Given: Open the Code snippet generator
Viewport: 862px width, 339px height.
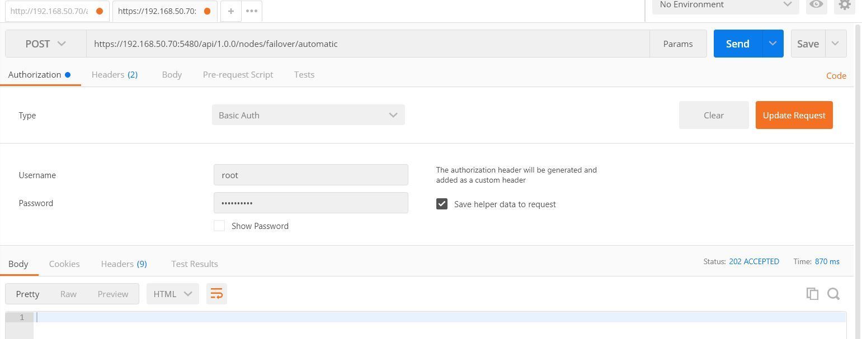Looking at the screenshot, I should coord(836,75).
